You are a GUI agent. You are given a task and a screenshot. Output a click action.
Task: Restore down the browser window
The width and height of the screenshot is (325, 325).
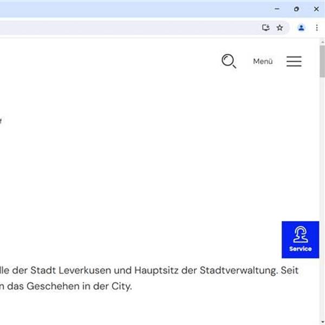(296, 9)
